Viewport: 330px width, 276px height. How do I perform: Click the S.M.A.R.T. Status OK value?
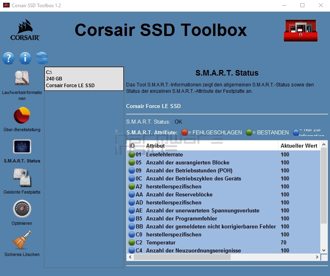(178, 122)
